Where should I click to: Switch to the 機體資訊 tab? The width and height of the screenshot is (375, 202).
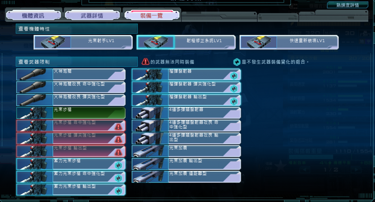tap(33, 16)
